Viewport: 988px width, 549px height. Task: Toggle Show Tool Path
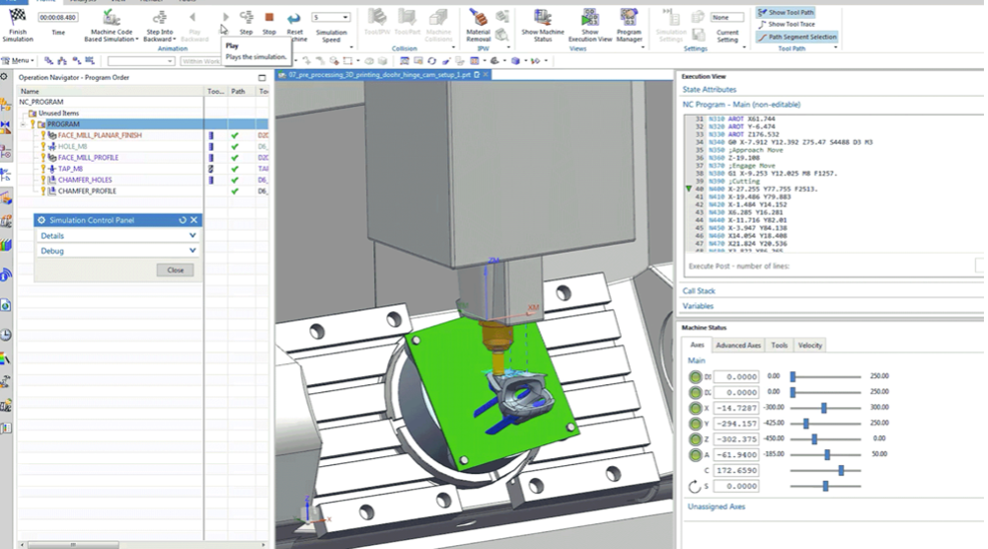[x=785, y=12]
